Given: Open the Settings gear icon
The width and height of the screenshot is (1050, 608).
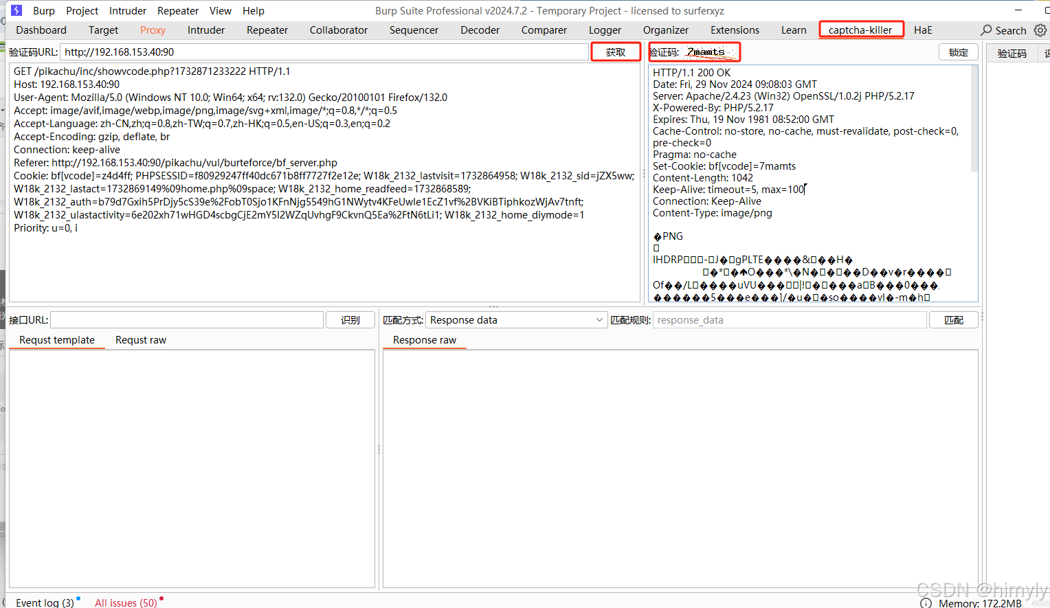Looking at the screenshot, I should (1040, 30).
